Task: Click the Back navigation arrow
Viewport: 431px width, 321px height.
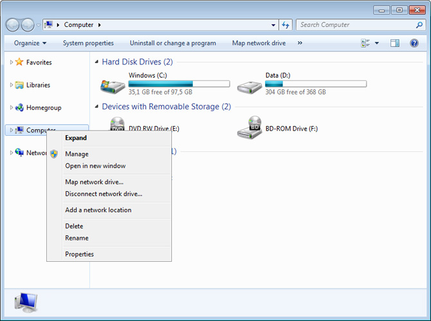Action: (12, 25)
